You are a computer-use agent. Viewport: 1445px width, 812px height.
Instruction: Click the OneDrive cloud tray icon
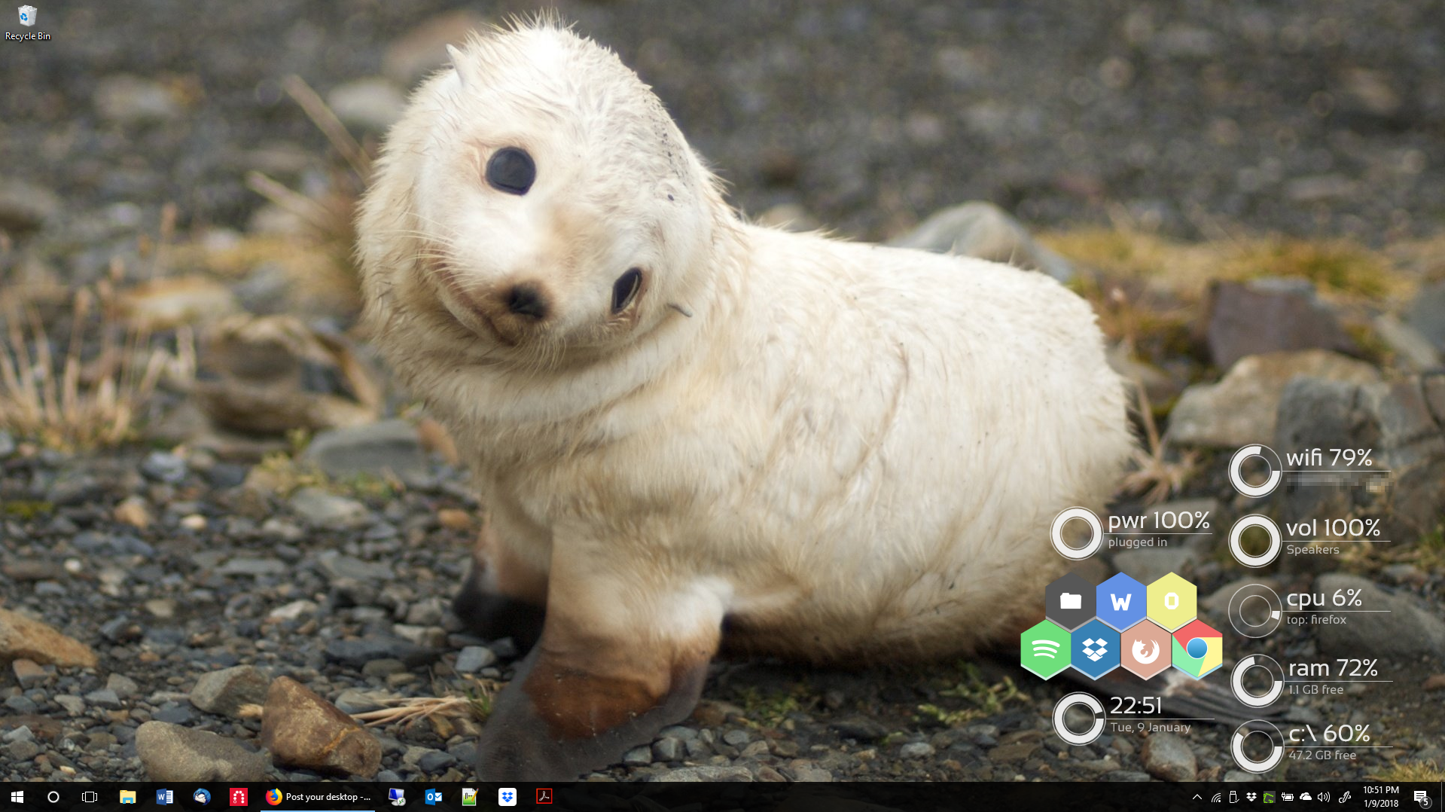[1306, 797]
